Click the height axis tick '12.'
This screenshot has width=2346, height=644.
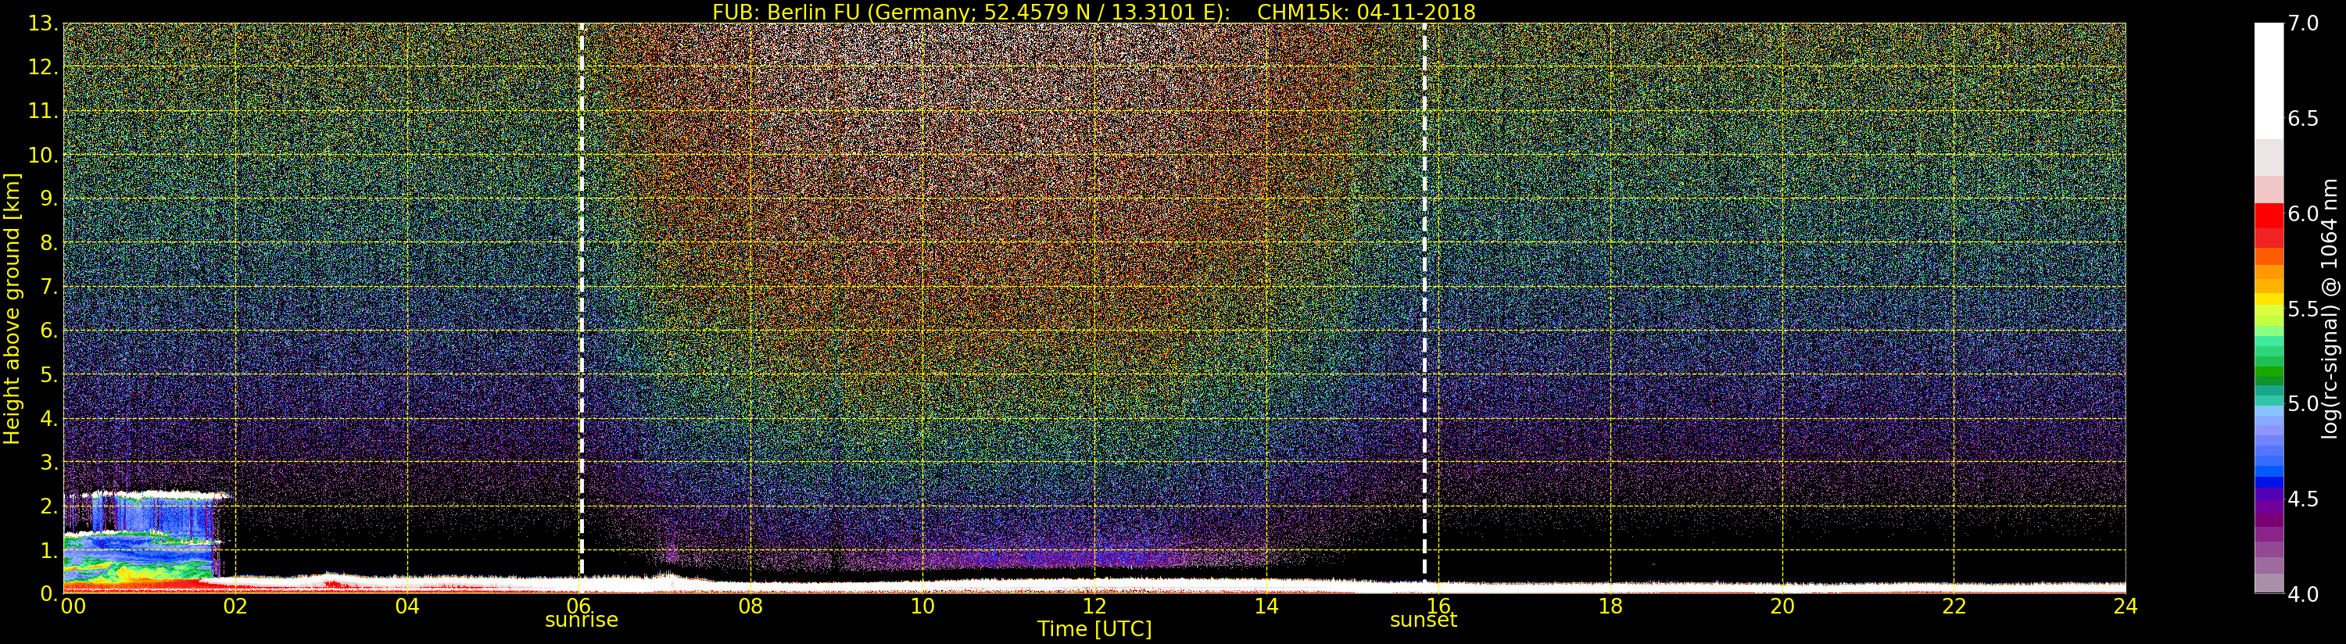coord(43,67)
